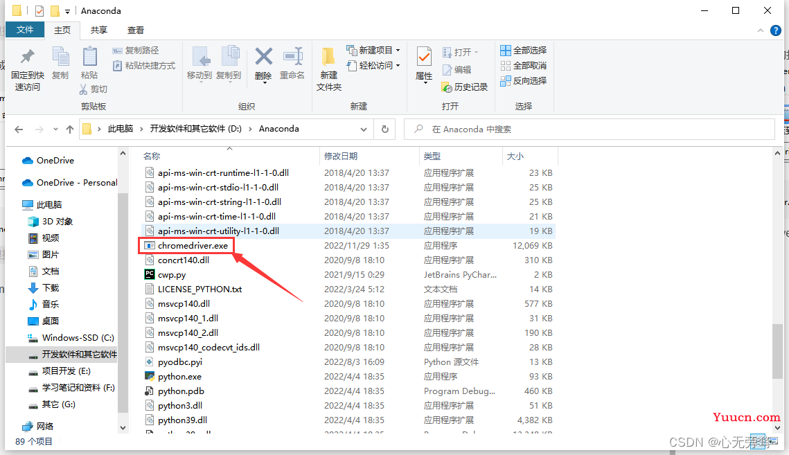
Task: Open Windows-SSD (C:) drive
Action: pos(71,338)
